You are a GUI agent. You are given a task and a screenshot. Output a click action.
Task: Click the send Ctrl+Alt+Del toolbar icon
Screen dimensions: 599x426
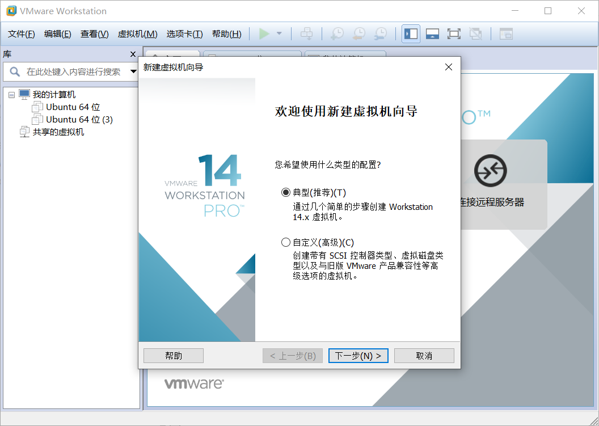pyautogui.click(x=307, y=33)
